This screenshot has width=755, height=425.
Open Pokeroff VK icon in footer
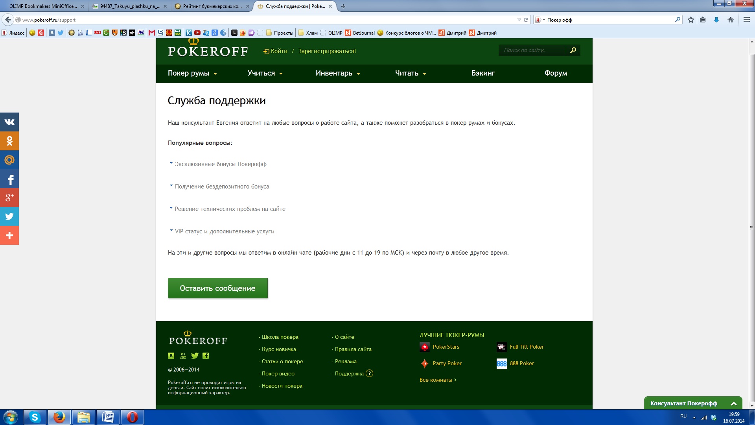[x=171, y=356]
